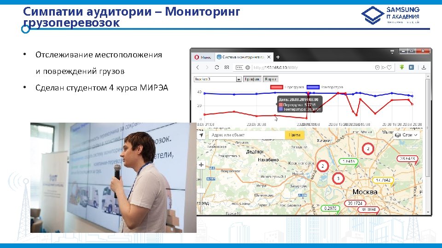This screenshot has height=248, width=442.
Task: Click the green download arrow extension
Action: point(401,67)
